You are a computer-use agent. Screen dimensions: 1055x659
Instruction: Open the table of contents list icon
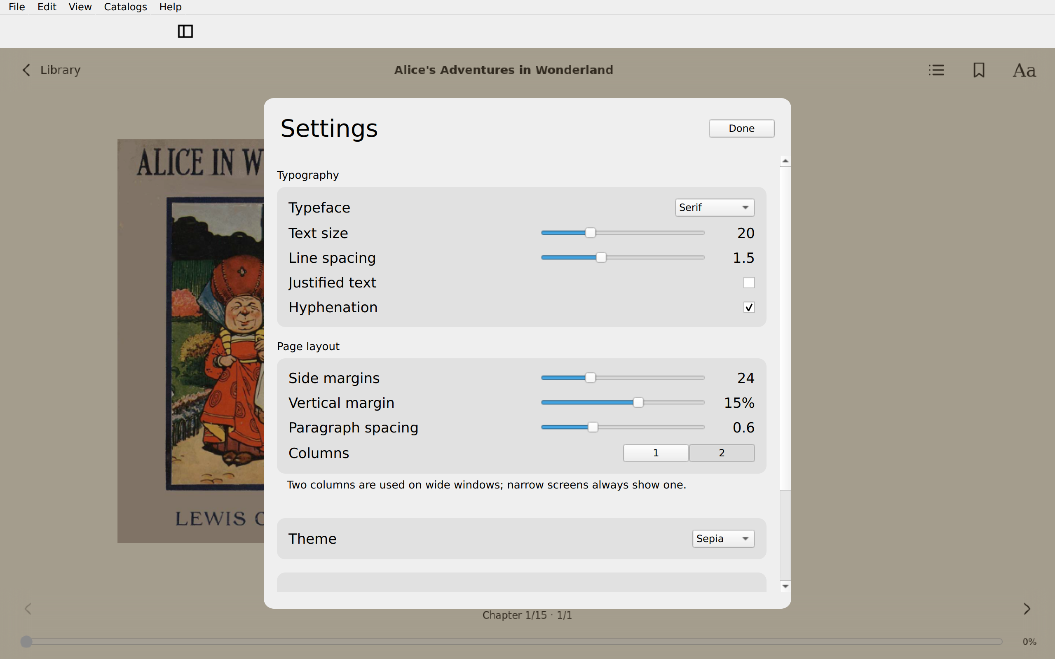coord(936,70)
